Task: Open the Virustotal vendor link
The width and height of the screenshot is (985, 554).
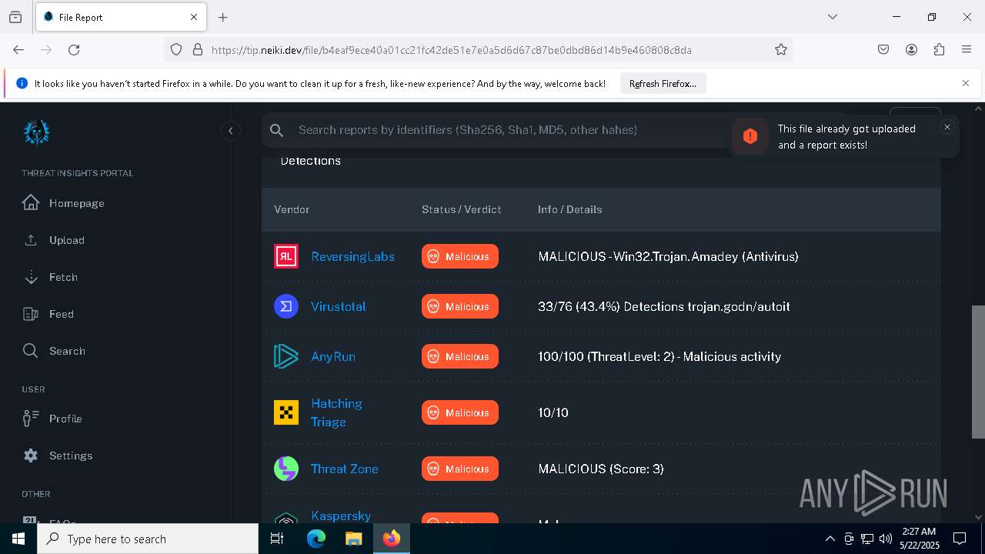Action: tap(338, 306)
